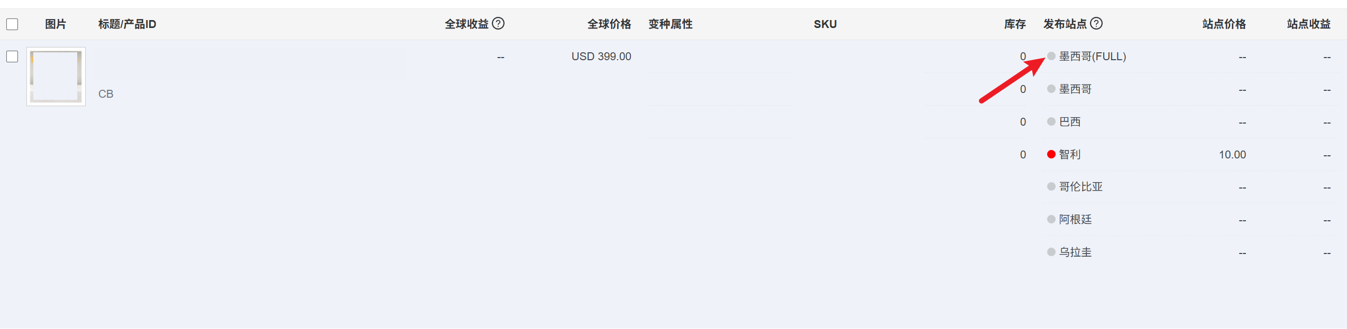Viewport: 1347px width, 329px height.
Task: Click the 全球价格 column header
Action: [x=609, y=24]
